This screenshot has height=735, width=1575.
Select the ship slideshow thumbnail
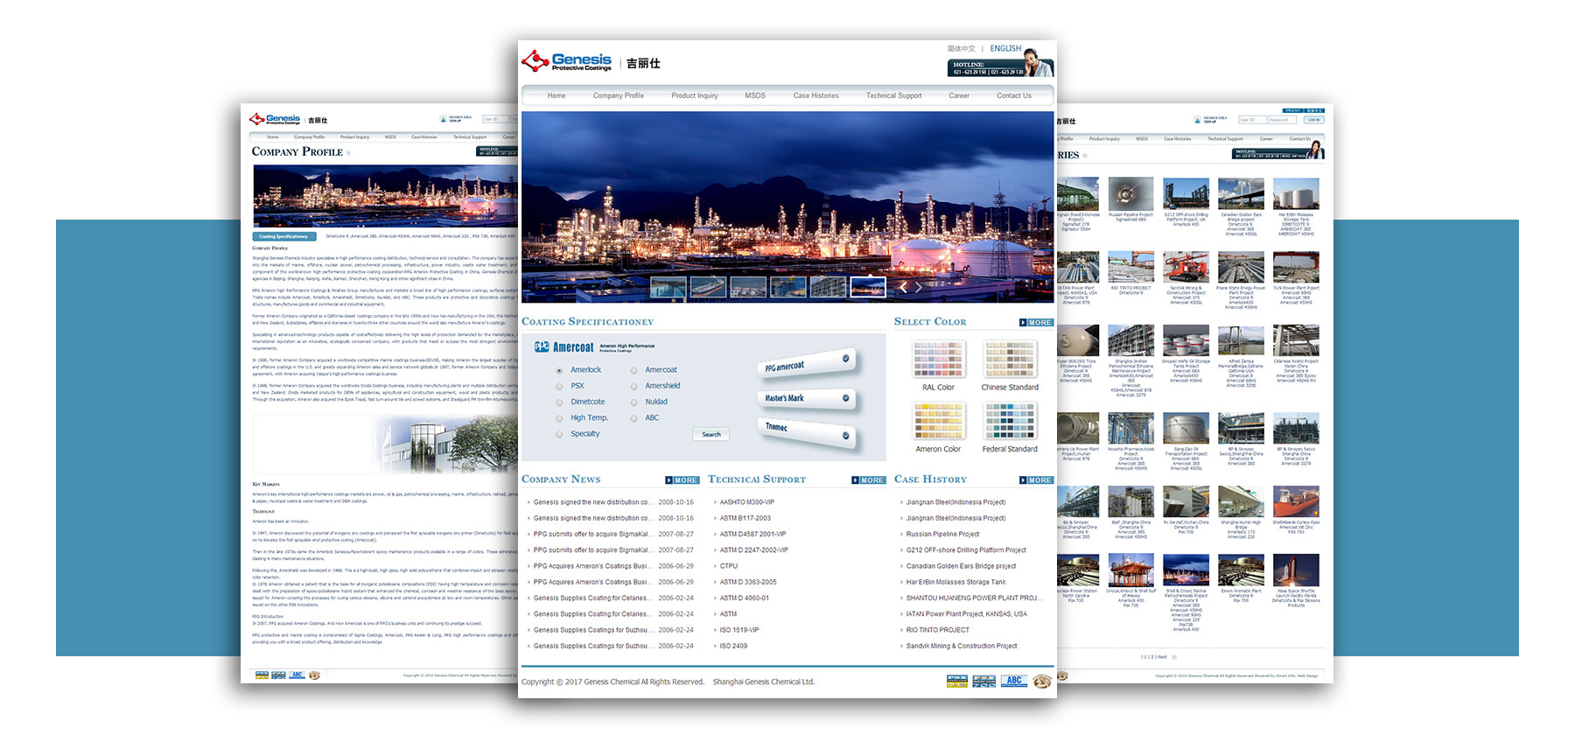pos(708,286)
